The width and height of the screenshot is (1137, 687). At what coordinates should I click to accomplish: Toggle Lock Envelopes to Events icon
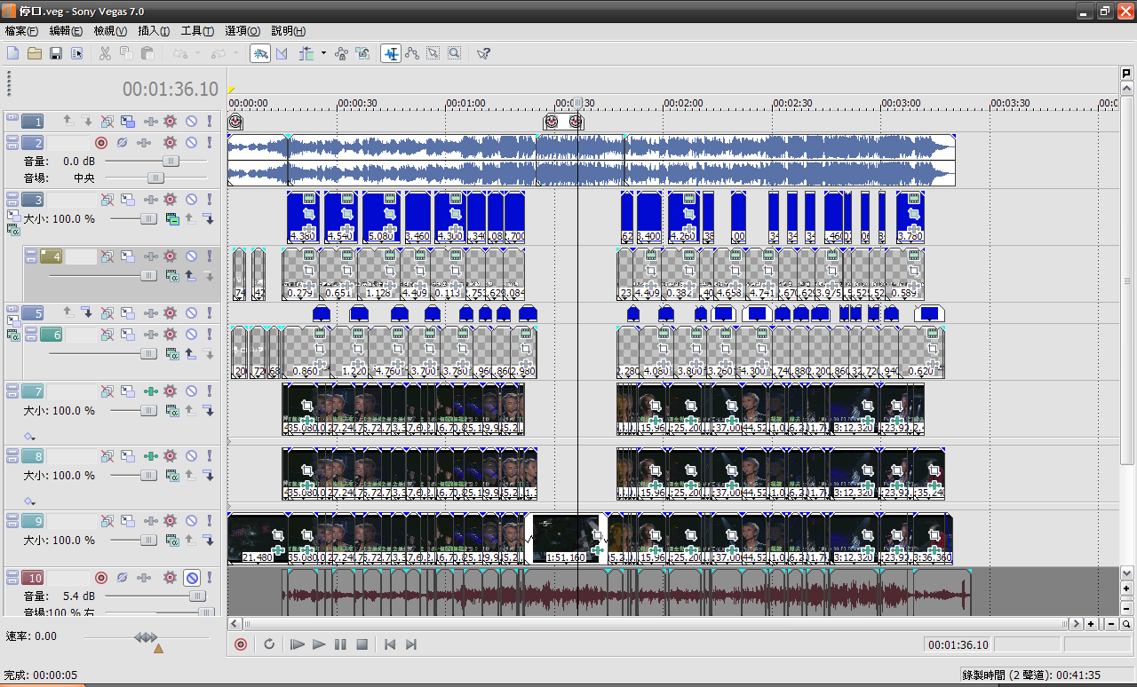[x=341, y=53]
